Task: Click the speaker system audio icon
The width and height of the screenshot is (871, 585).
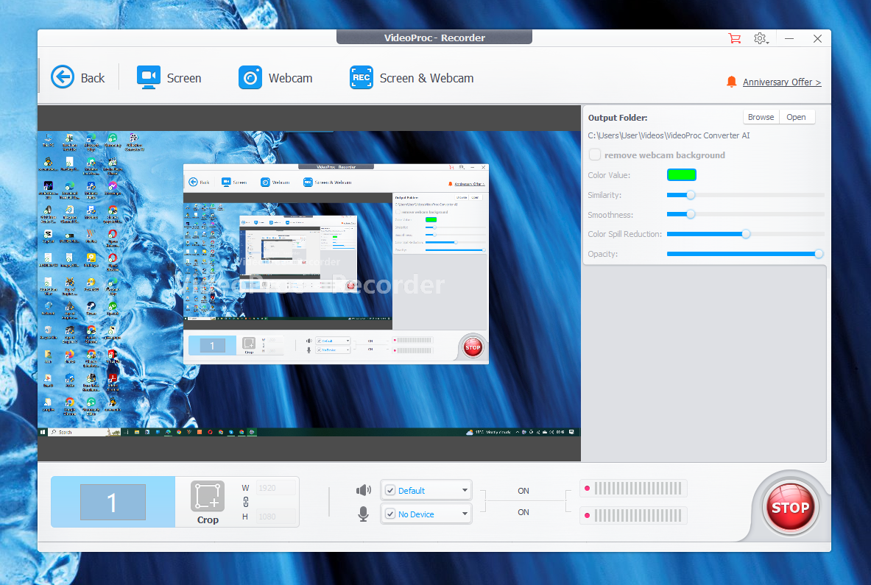Action: (x=363, y=490)
